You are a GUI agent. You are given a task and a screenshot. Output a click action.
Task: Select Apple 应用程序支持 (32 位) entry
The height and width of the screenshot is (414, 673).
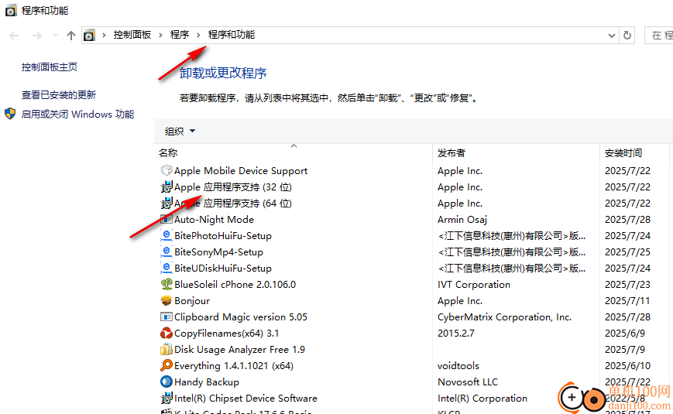point(233,187)
